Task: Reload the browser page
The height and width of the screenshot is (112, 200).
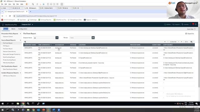Action: click(x=10, y=16)
